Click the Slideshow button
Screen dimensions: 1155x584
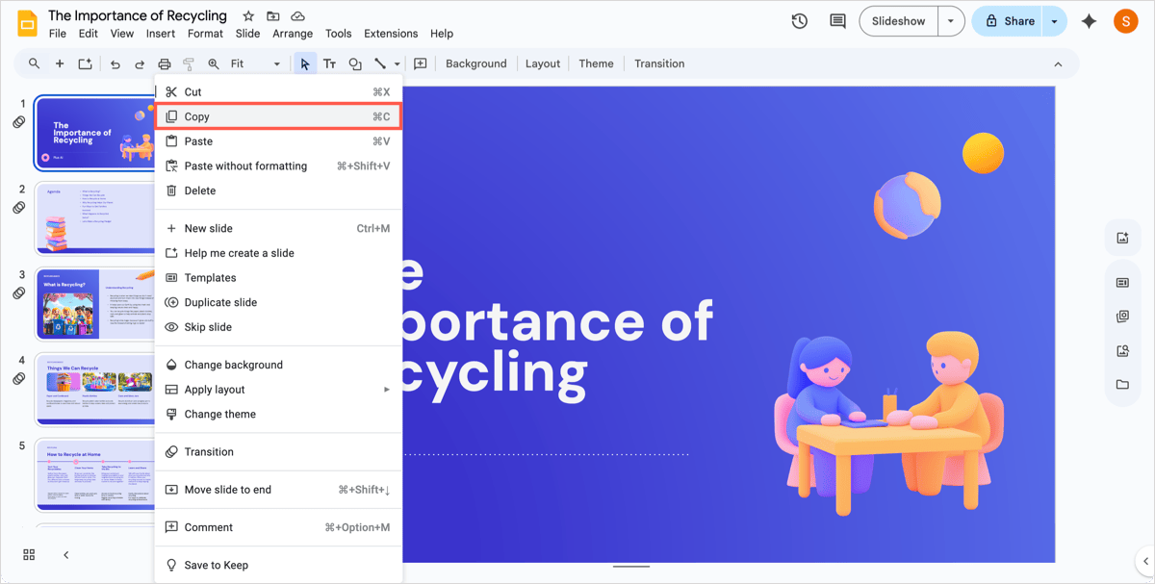pyautogui.click(x=898, y=21)
